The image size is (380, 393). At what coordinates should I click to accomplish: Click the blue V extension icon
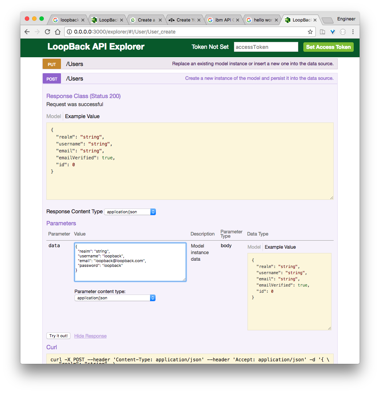click(333, 32)
